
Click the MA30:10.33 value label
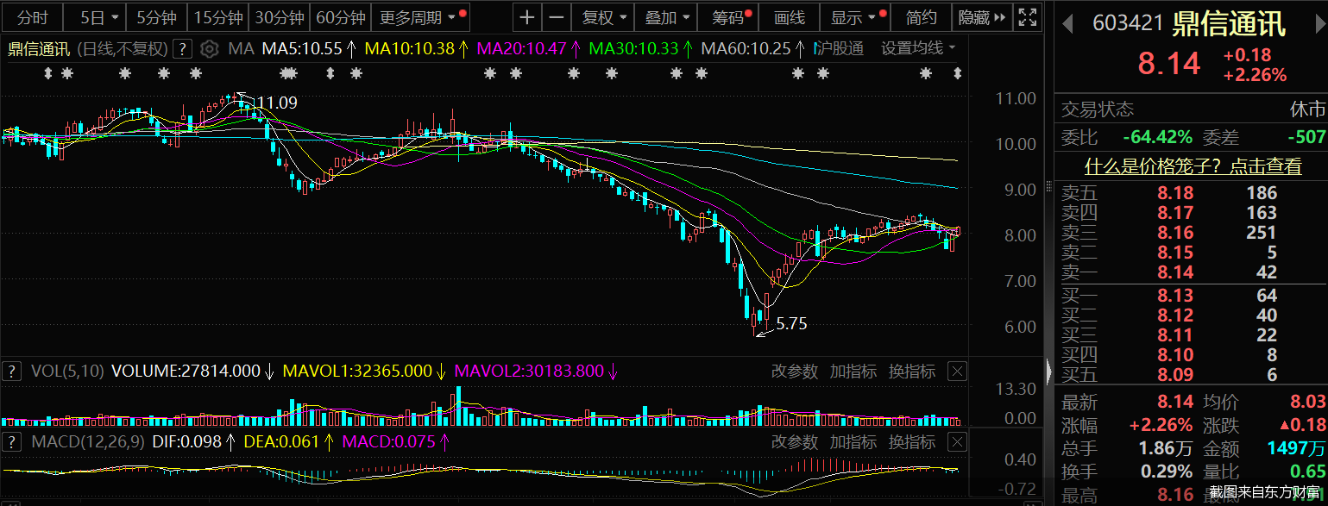[x=633, y=48]
